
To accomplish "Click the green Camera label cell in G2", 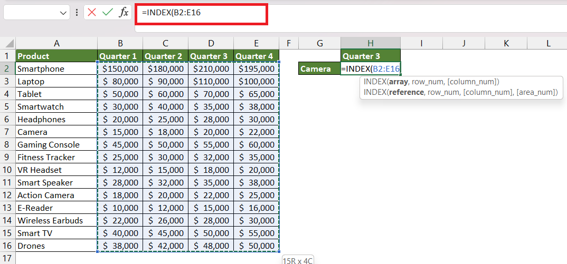I will click(x=319, y=69).
